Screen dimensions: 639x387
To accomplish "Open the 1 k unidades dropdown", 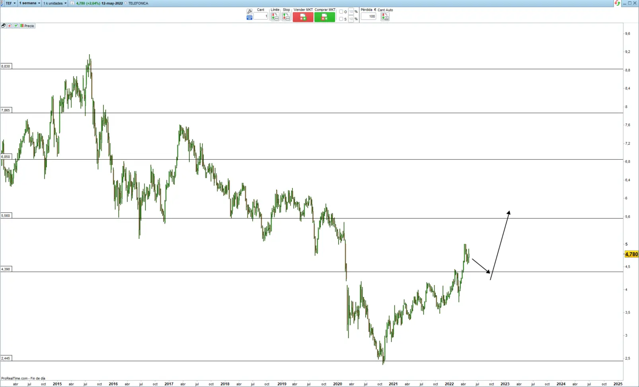I will click(55, 3).
